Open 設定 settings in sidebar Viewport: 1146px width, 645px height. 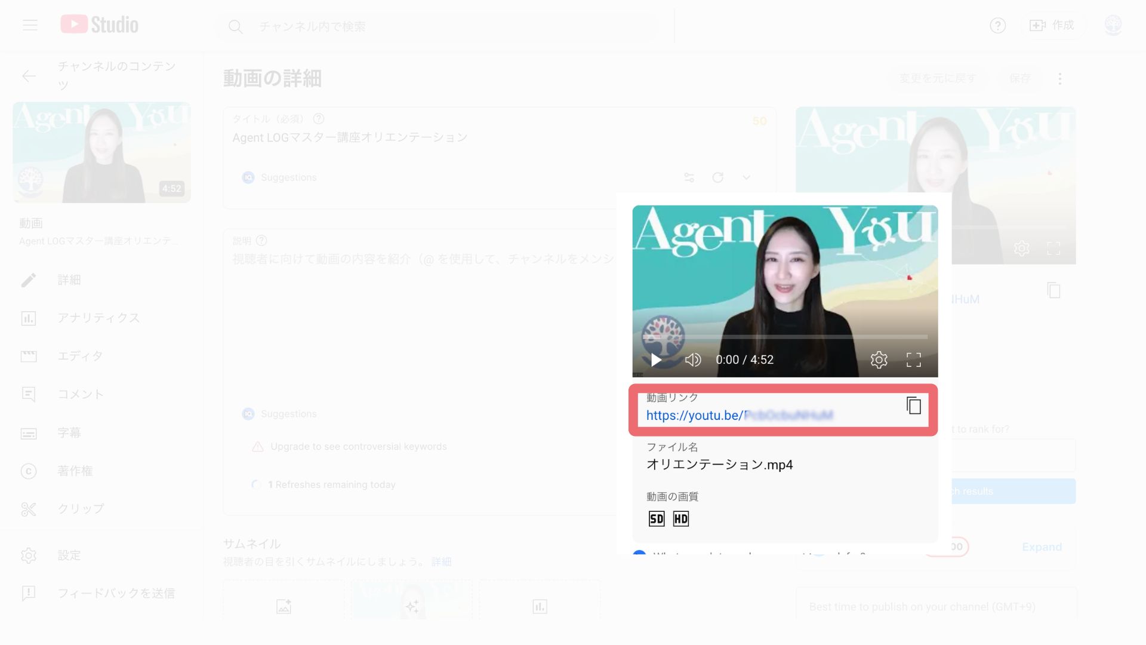69,555
